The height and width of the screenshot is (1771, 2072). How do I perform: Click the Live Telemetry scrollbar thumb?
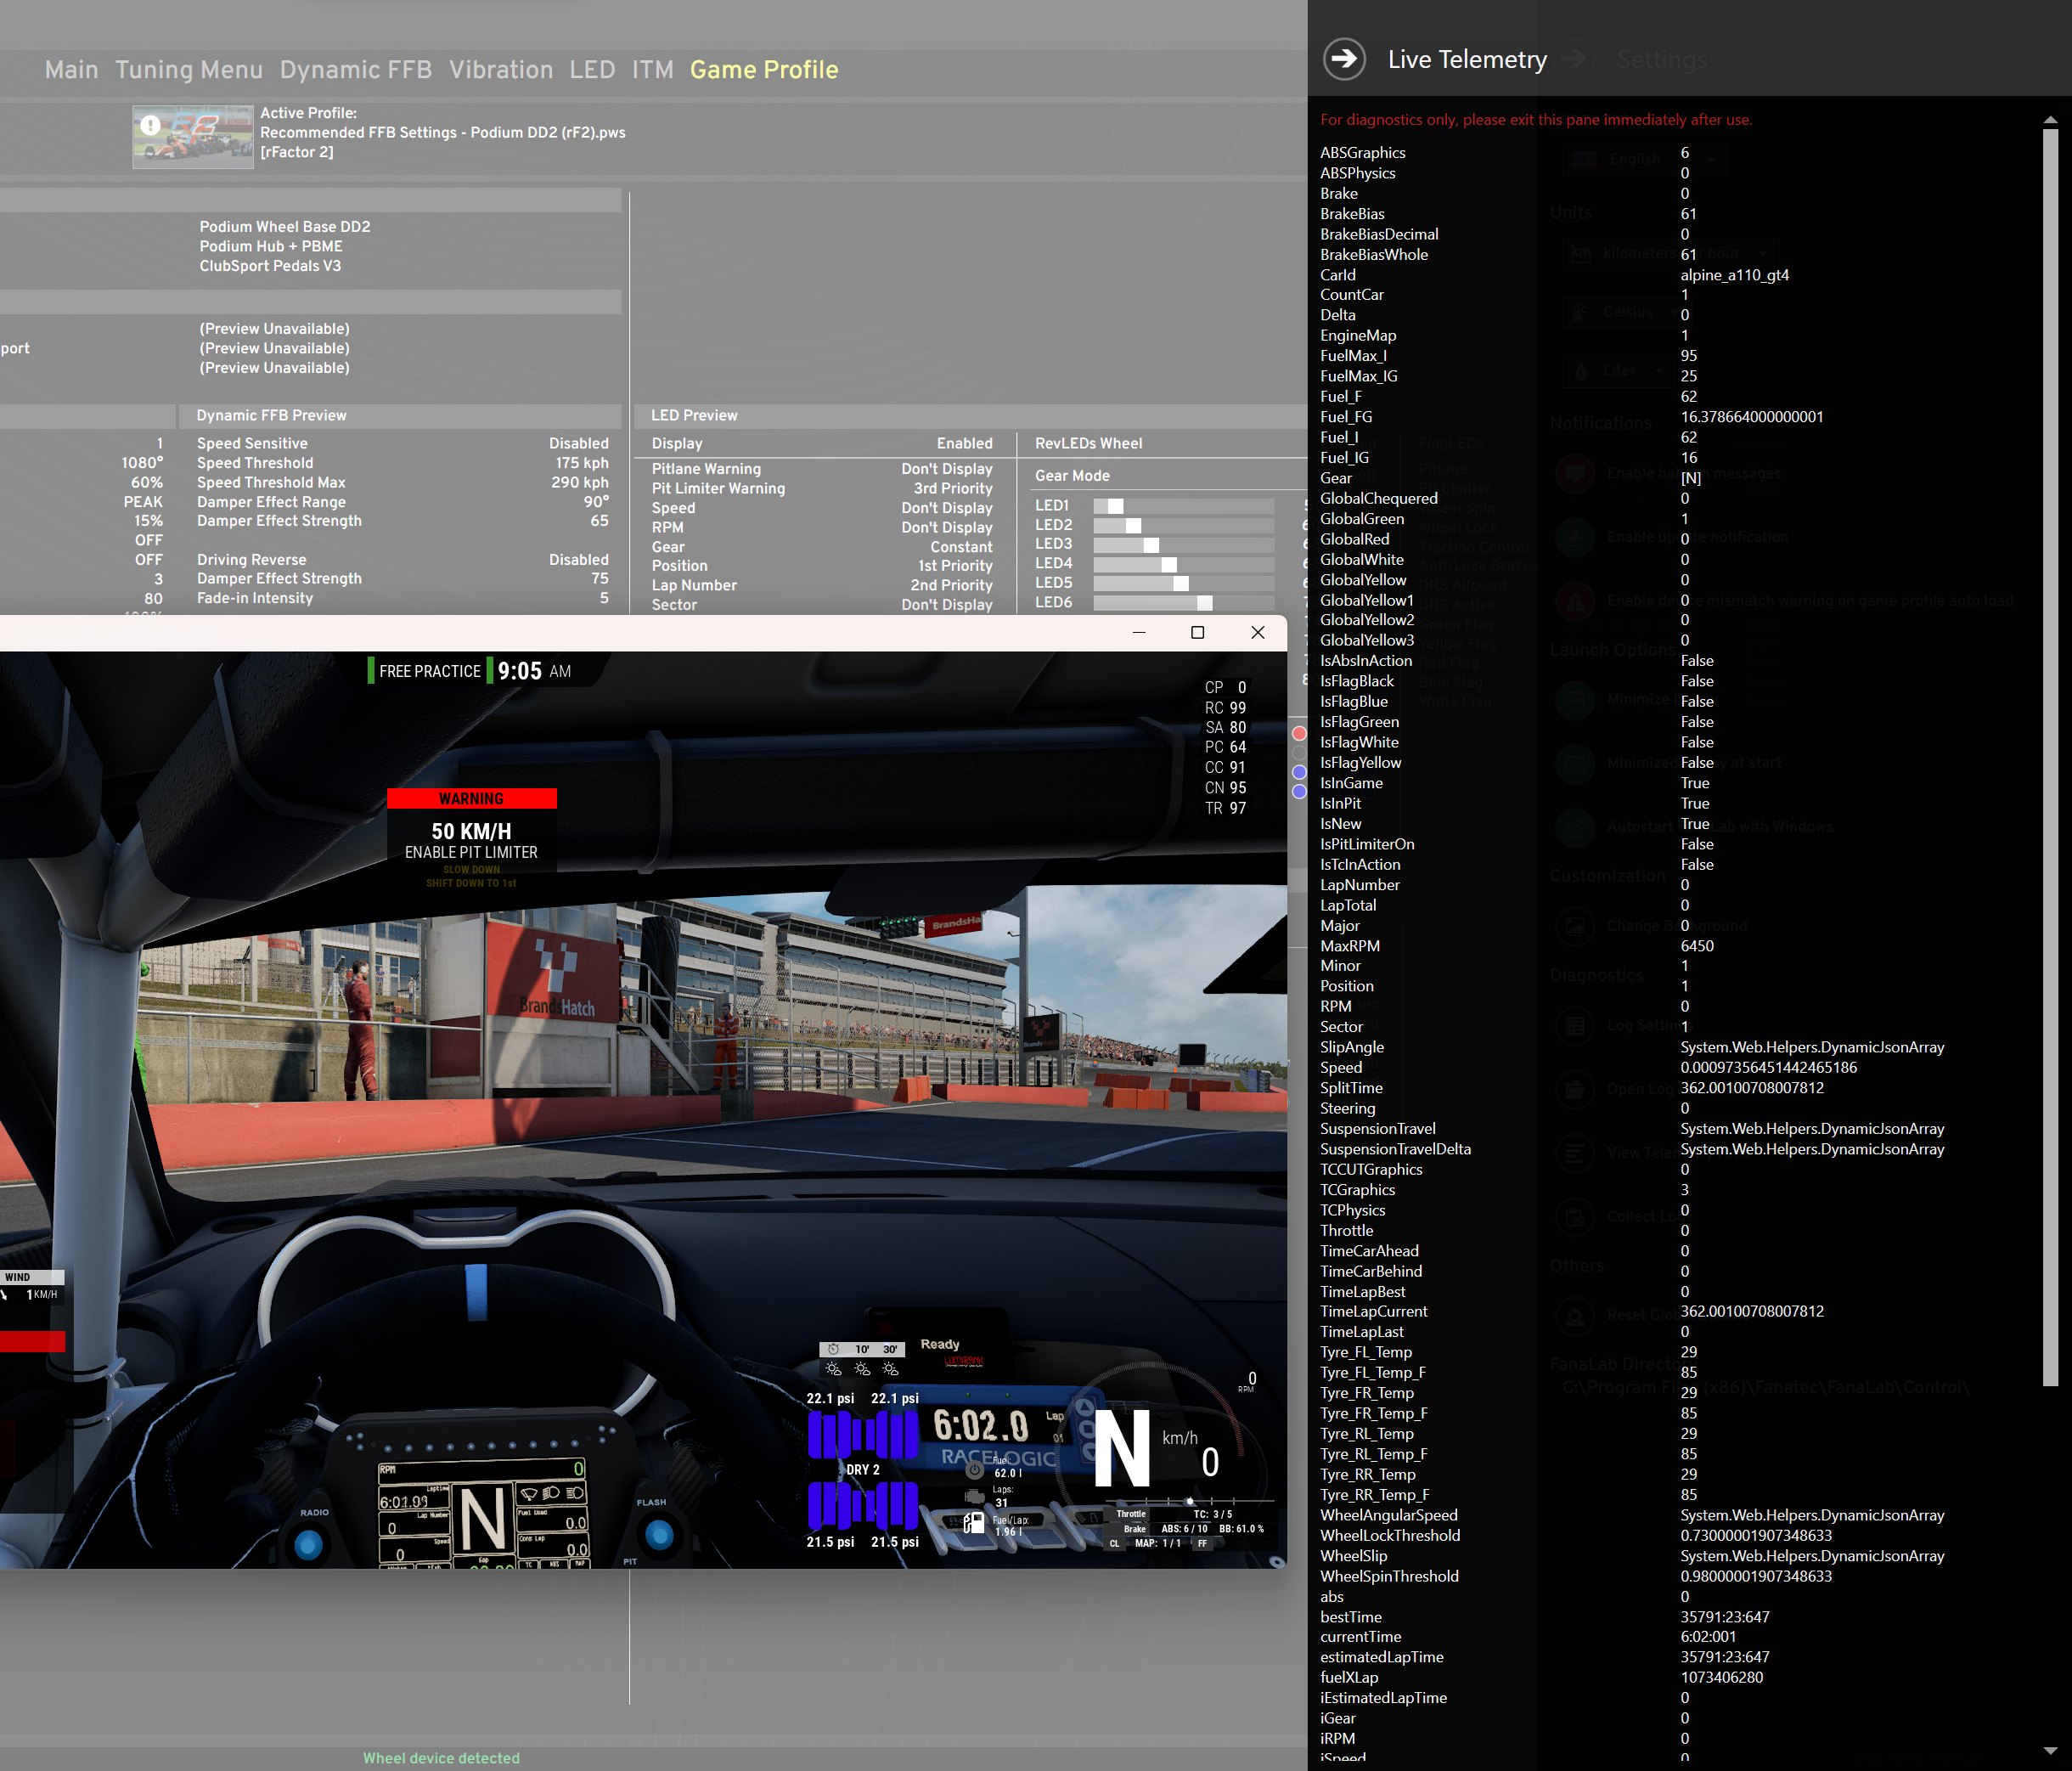click(2050, 757)
